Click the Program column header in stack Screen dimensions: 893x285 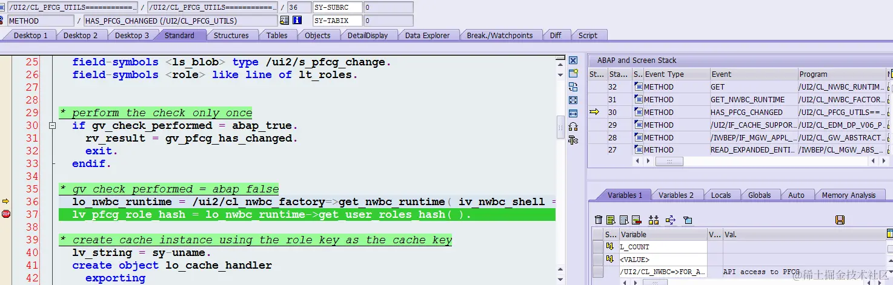842,74
